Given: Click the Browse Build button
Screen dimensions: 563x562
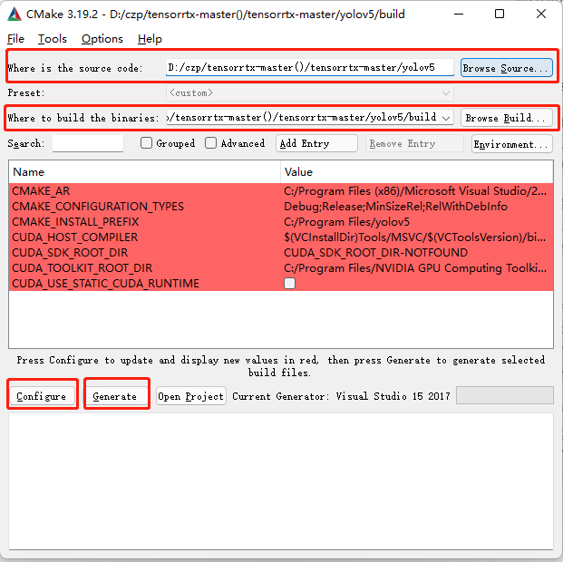Looking at the screenshot, I should 507,118.
